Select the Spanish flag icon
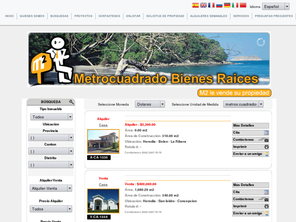This screenshot has width=296, height=222. point(195,5)
